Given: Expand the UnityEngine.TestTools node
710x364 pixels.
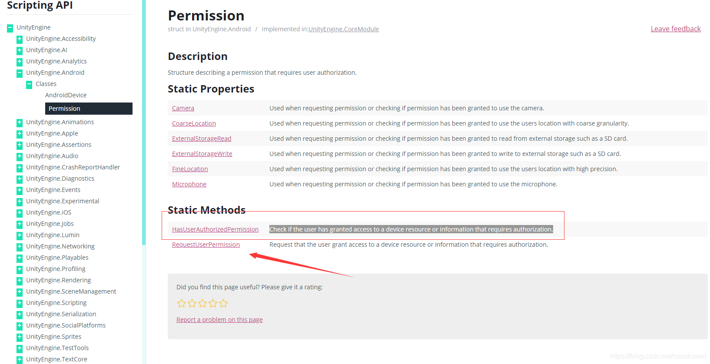Looking at the screenshot, I should coord(20,348).
